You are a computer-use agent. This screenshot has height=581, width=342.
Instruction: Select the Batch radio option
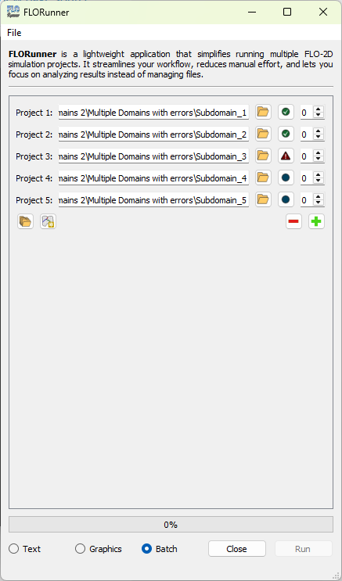point(160,549)
